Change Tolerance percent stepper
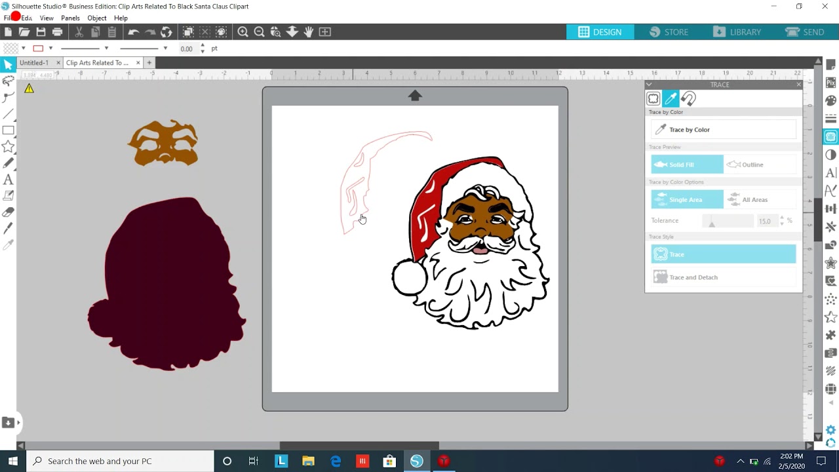This screenshot has height=472, width=839. (x=781, y=221)
